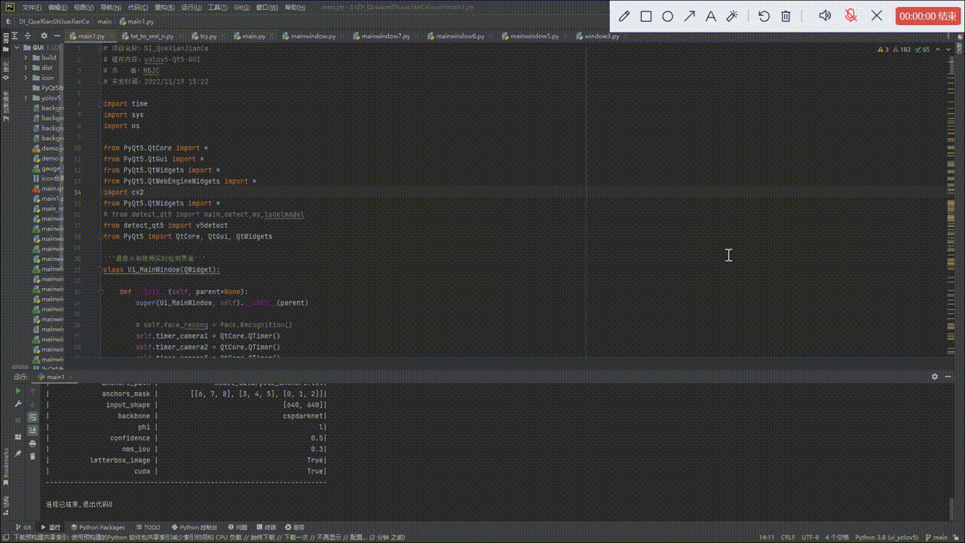The image size is (965, 543).
Task: Click the trash icon in recorder toolbar
Action: (x=786, y=16)
